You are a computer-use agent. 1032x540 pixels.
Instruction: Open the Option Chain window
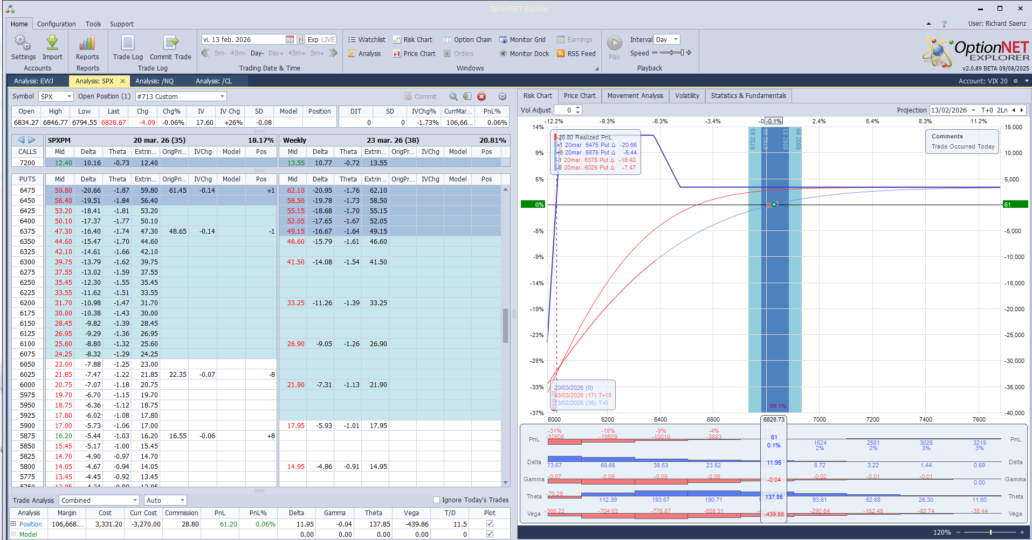coord(467,39)
